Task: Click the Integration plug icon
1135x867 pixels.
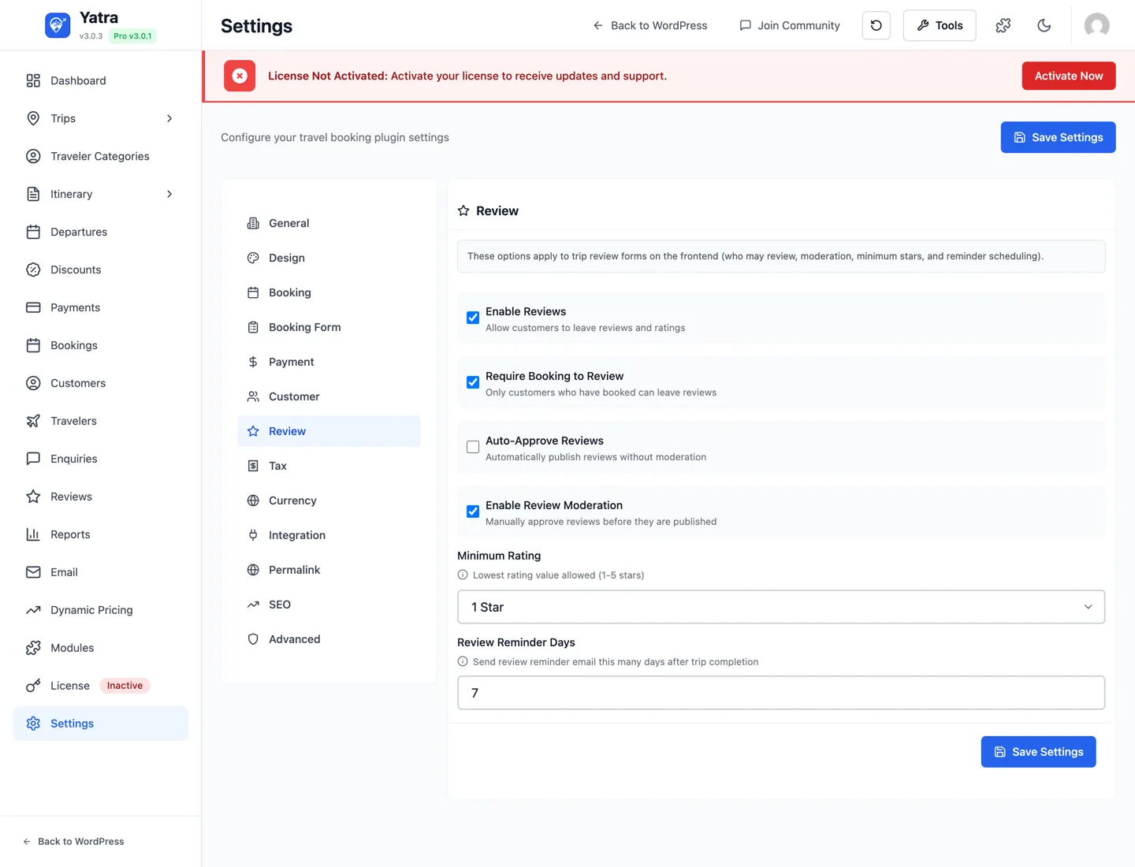Action: click(x=253, y=535)
